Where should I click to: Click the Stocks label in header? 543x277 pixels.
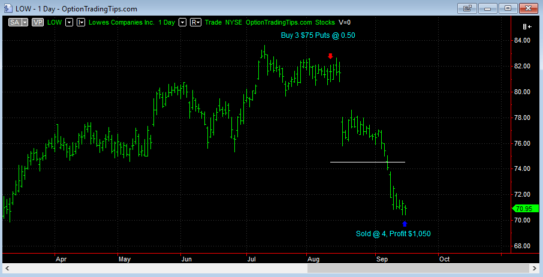(x=325, y=23)
